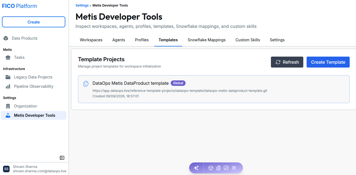Viewport: 356px width, 175px height.
Task: Click the dataops-metis-dataproduct-template.git URL
Action: pos(180,91)
